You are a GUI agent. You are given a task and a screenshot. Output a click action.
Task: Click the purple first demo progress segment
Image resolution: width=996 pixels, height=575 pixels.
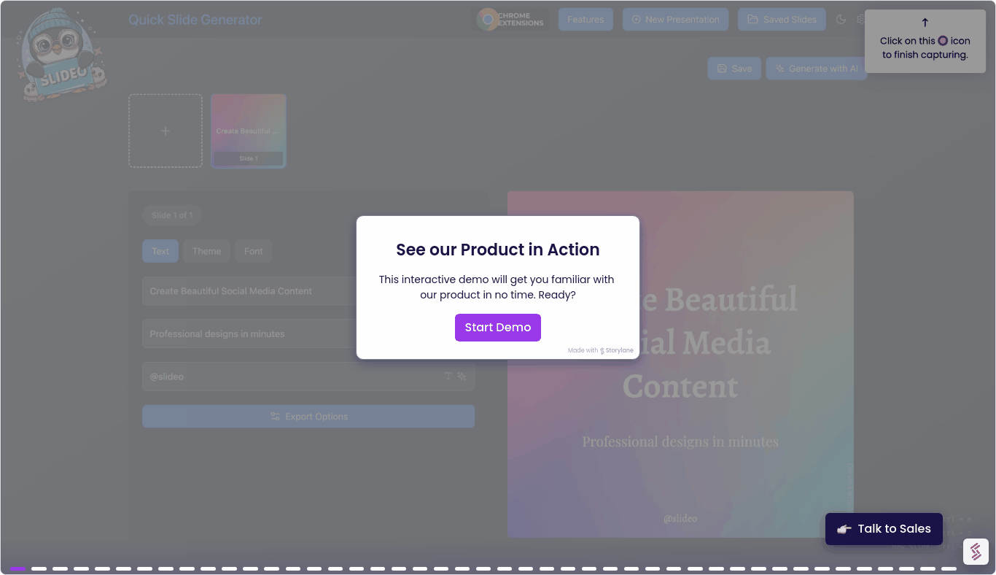pos(18,568)
